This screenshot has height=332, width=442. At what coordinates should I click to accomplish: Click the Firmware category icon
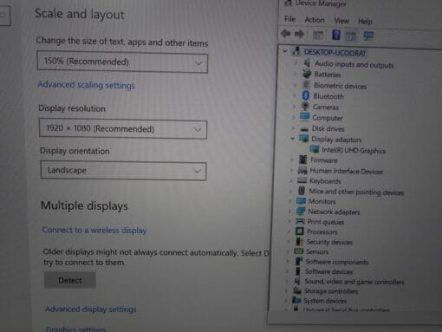[x=302, y=159]
